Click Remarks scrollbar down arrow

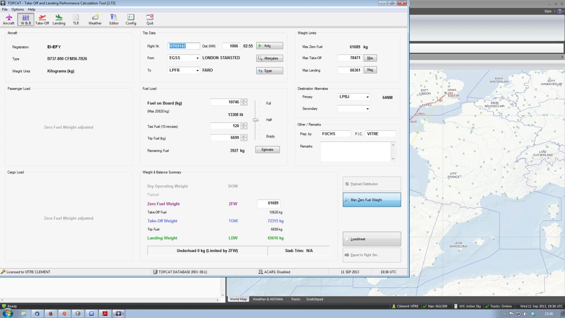(393, 159)
